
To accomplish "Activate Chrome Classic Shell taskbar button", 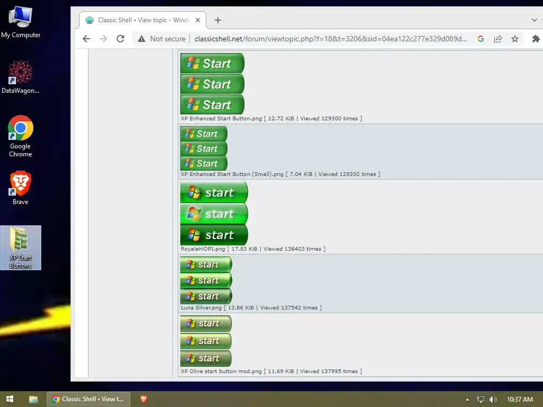I will [x=89, y=399].
